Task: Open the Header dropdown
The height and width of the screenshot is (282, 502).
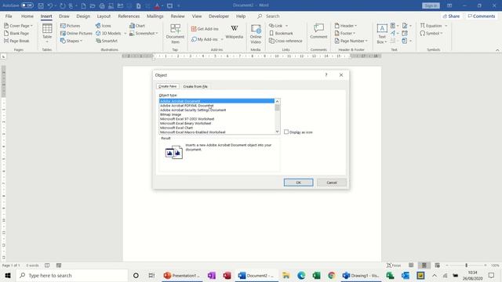Action: point(346,26)
